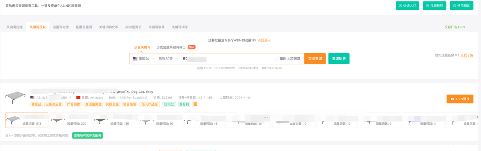Screen dimensions: 481x151
Task: Select the variant with 流量词数 135
Action: pyautogui.click(x=115, y=120)
